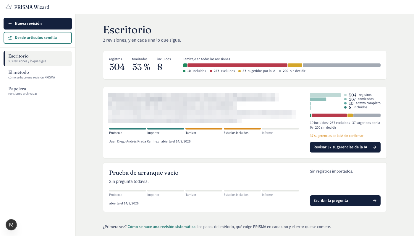Click the '257 excluidos' legend entry under the summary bar
This screenshot has width=414, height=236.
tap(222, 71)
